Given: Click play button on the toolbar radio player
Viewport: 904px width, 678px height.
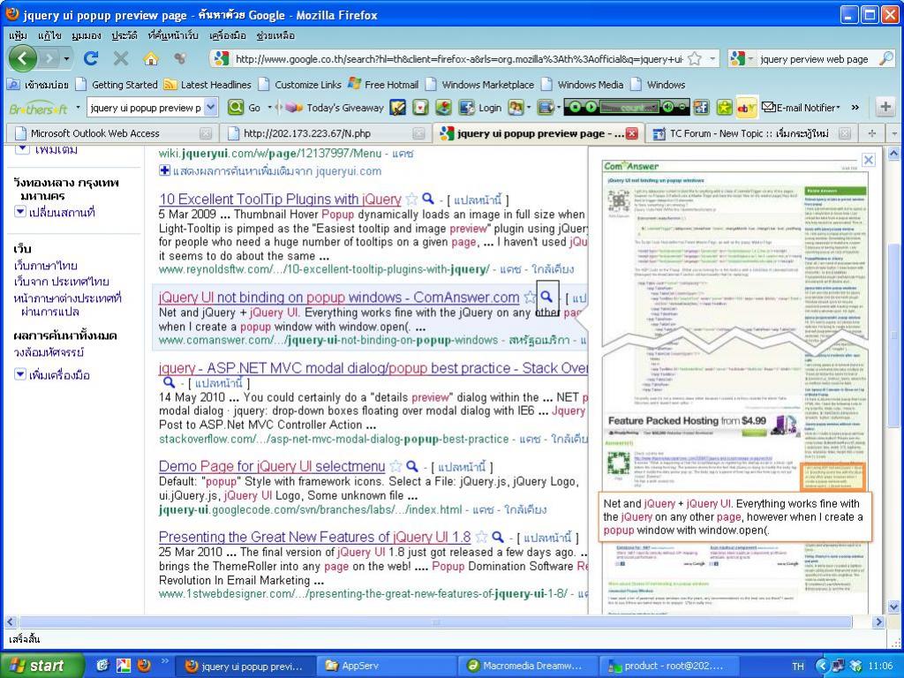Looking at the screenshot, I should 590,107.
